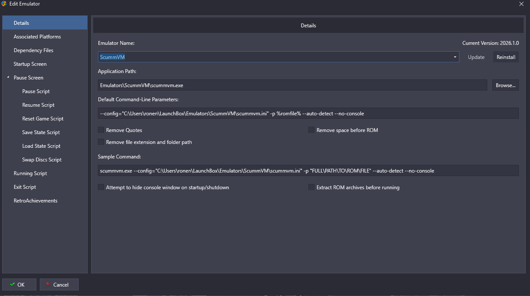Image resolution: width=530 pixels, height=296 pixels.
Task: Click the LaunchBox app icon in title bar
Action: [x=4, y=4]
